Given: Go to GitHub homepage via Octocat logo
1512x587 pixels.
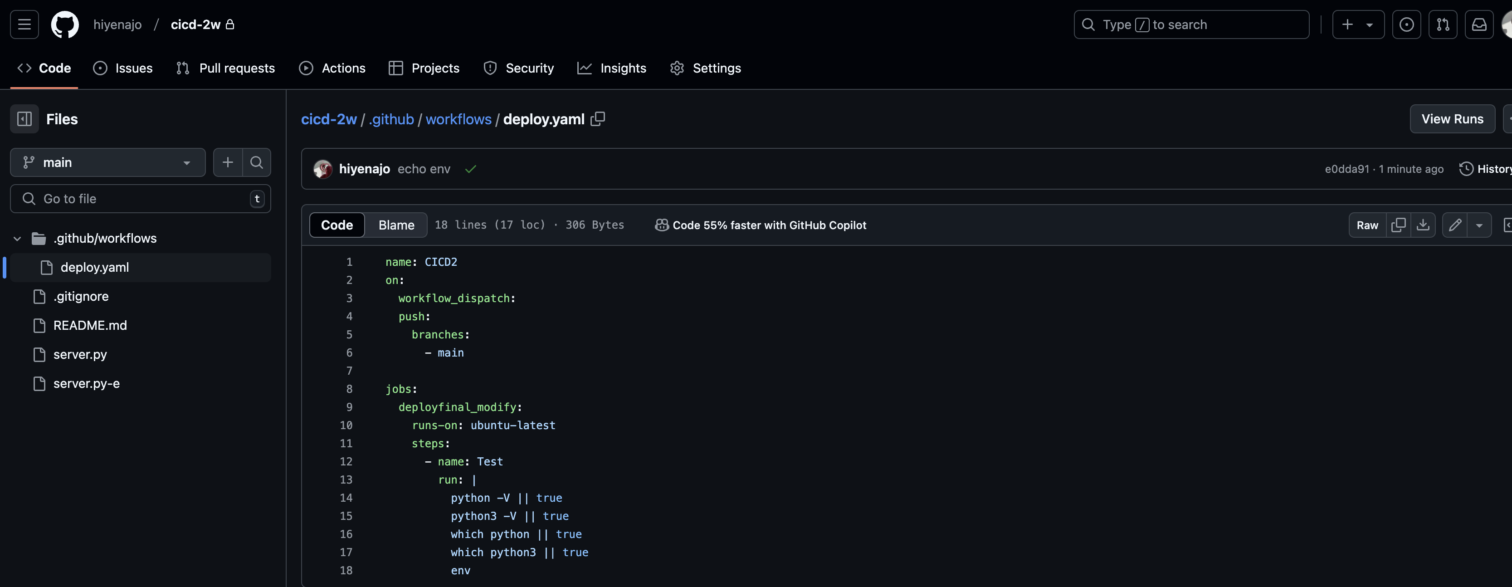Looking at the screenshot, I should click(x=64, y=24).
